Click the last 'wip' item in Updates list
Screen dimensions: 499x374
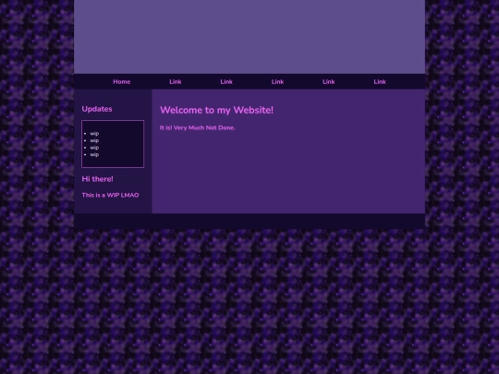(94, 154)
